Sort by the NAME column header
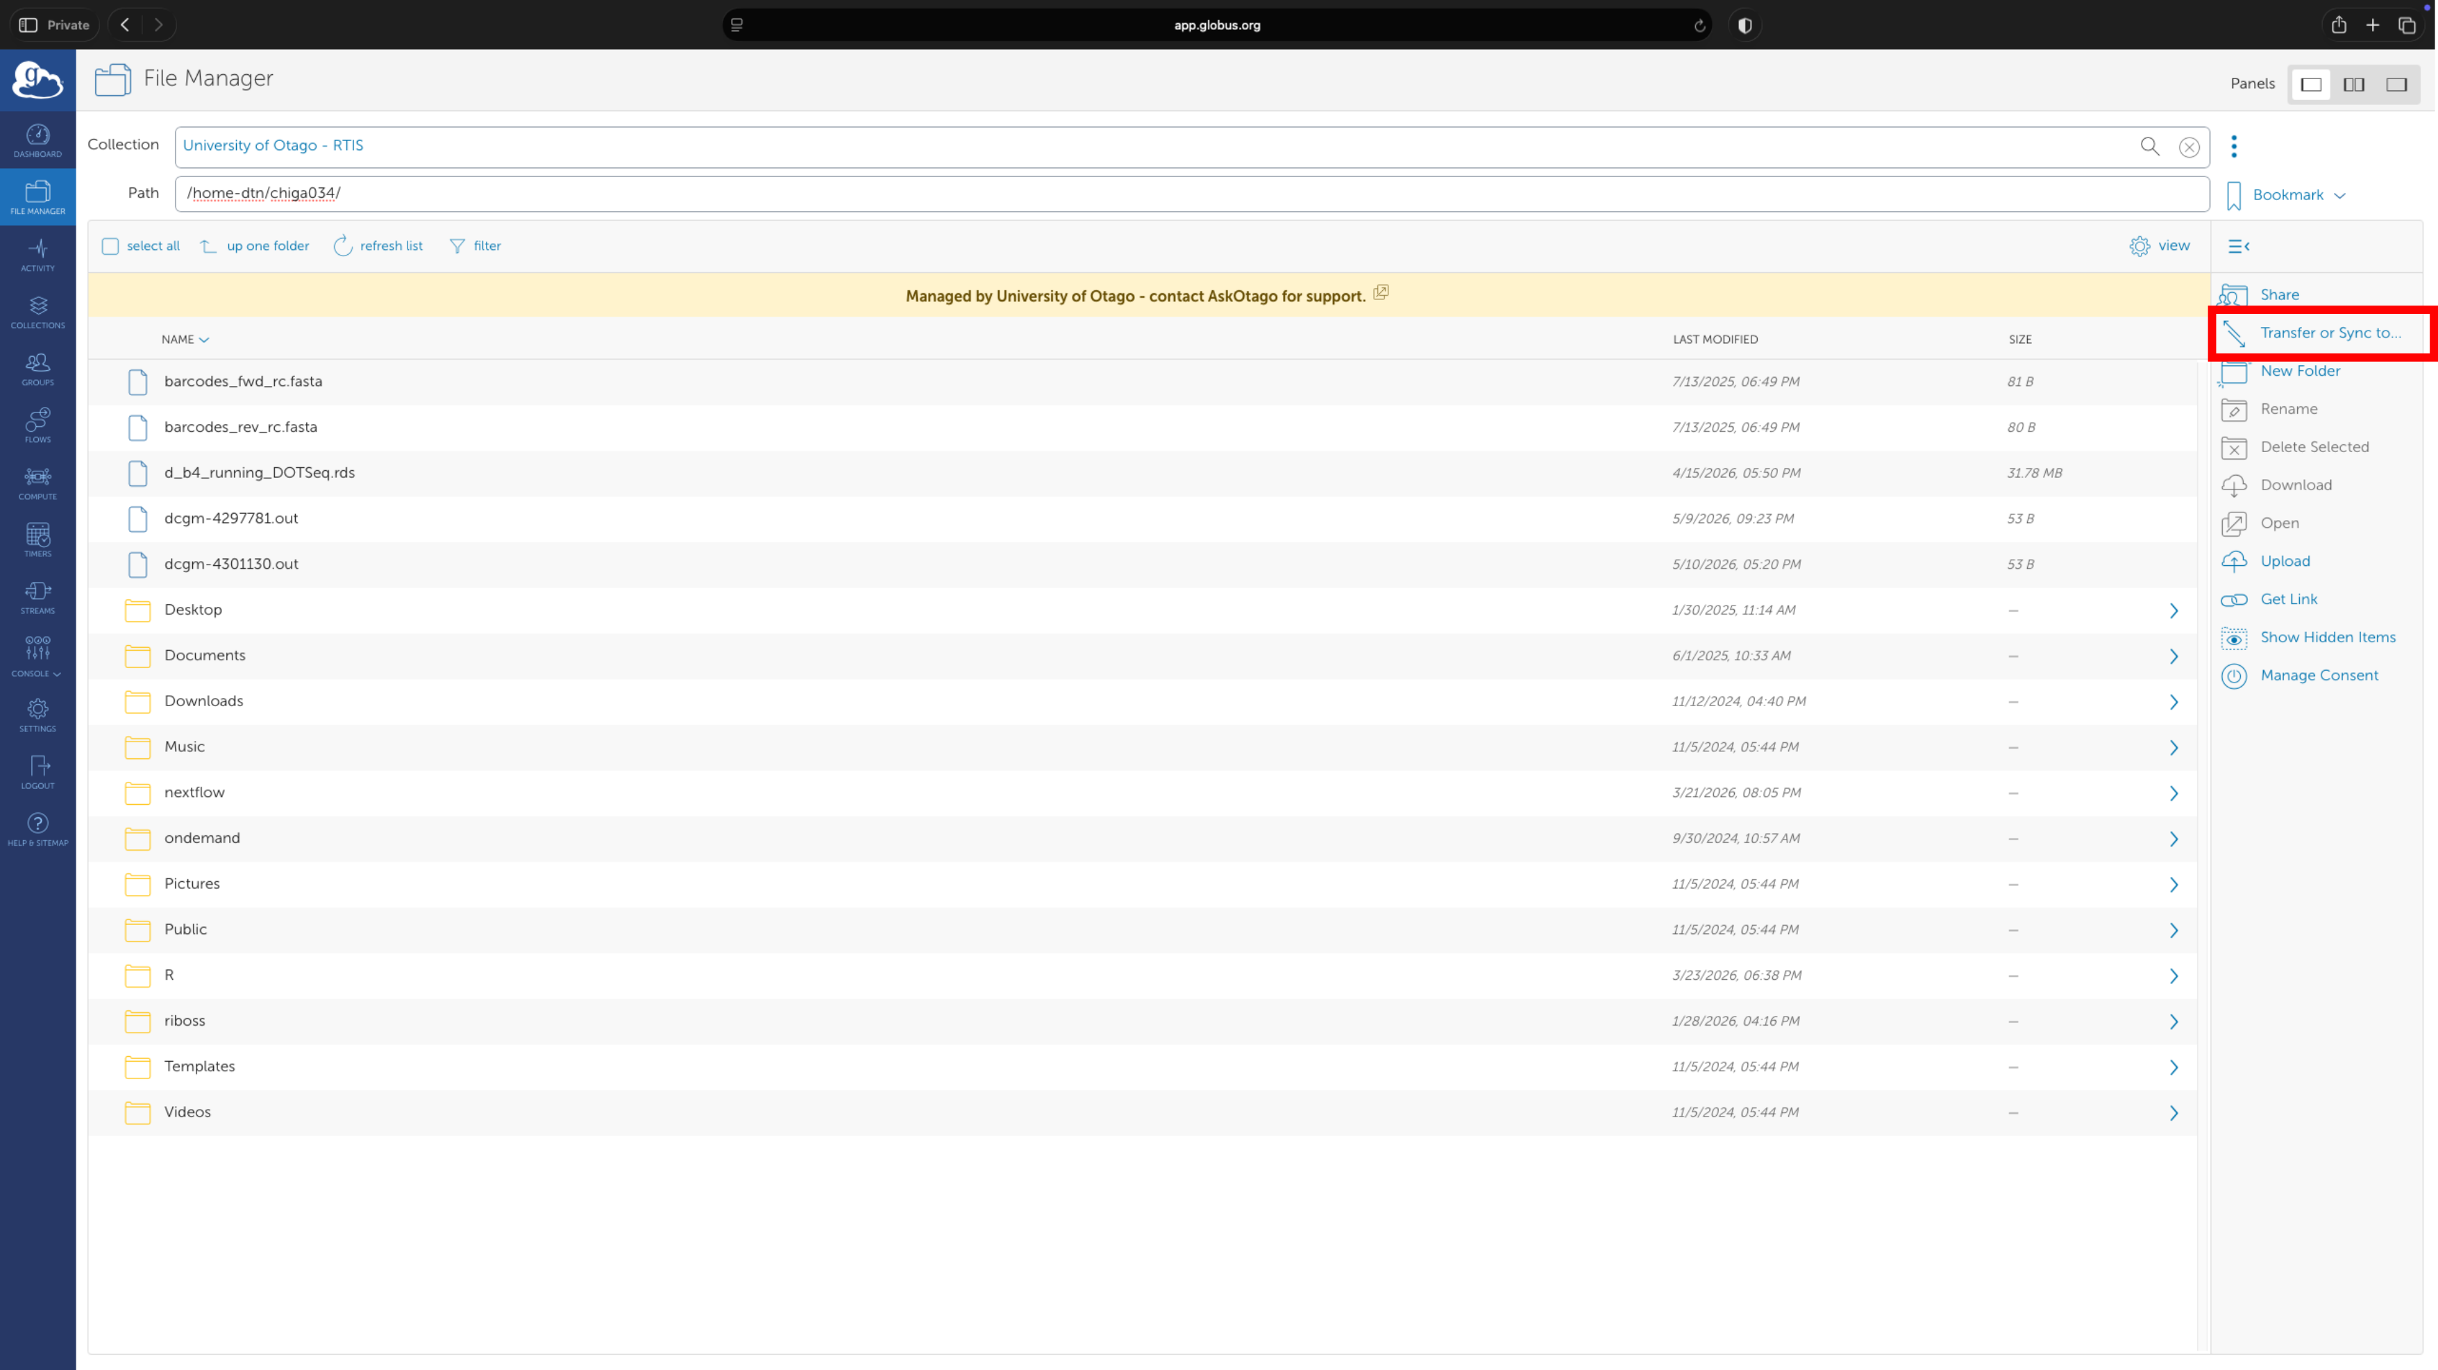 [185, 339]
